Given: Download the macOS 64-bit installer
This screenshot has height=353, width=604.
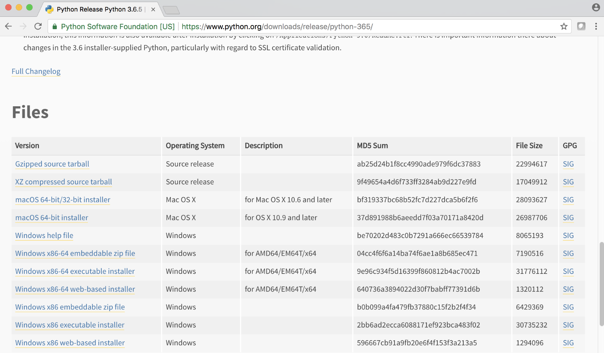Looking at the screenshot, I should pyautogui.click(x=52, y=218).
